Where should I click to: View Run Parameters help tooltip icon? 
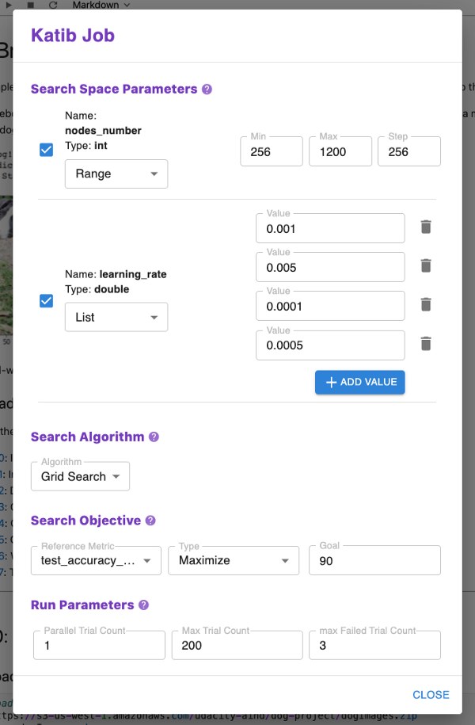pyautogui.click(x=144, y=605)
